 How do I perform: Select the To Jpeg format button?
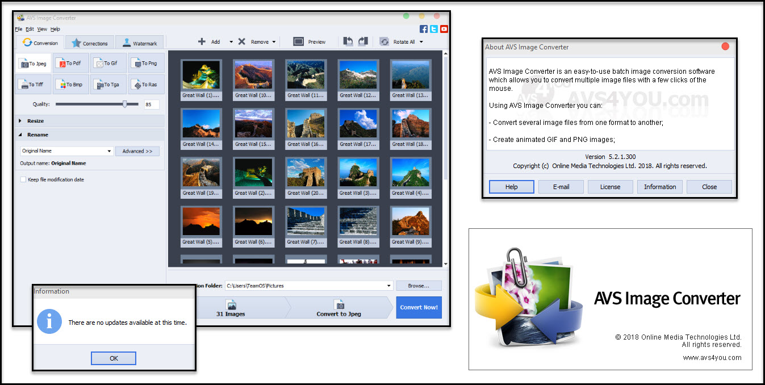point(34,64)
